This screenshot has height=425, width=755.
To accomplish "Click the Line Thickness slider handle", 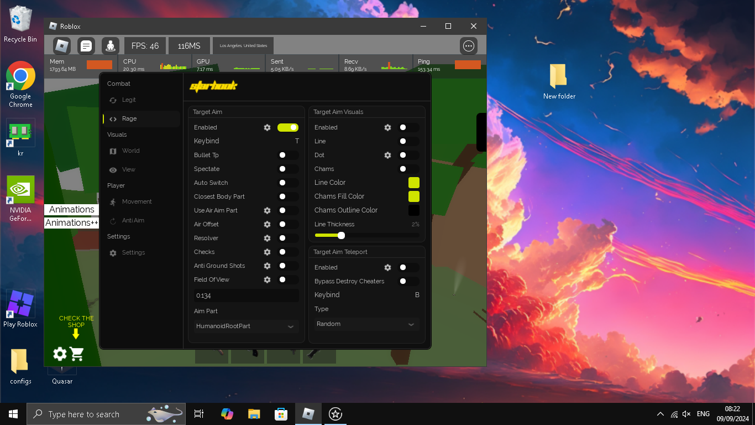I will [341, 235].
